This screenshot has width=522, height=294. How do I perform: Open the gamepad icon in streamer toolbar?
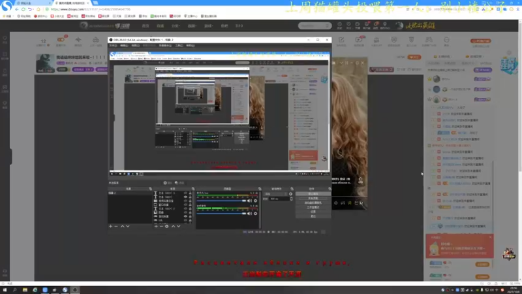[x=429, y=41]
